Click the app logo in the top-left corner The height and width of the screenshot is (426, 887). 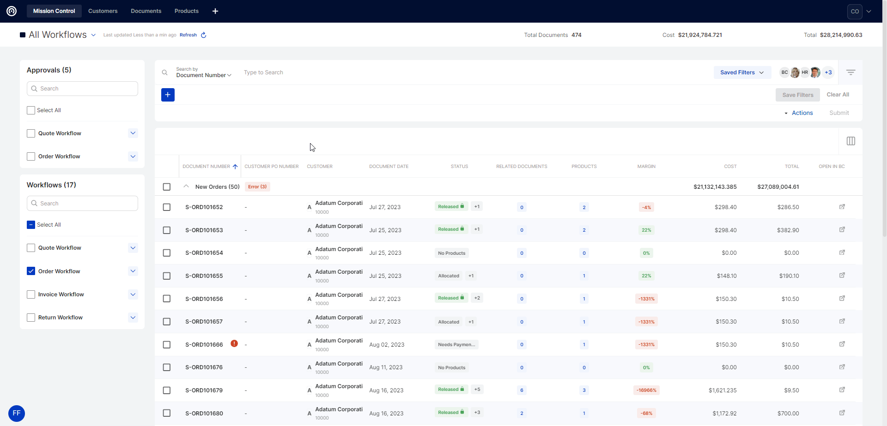(12, 11)
